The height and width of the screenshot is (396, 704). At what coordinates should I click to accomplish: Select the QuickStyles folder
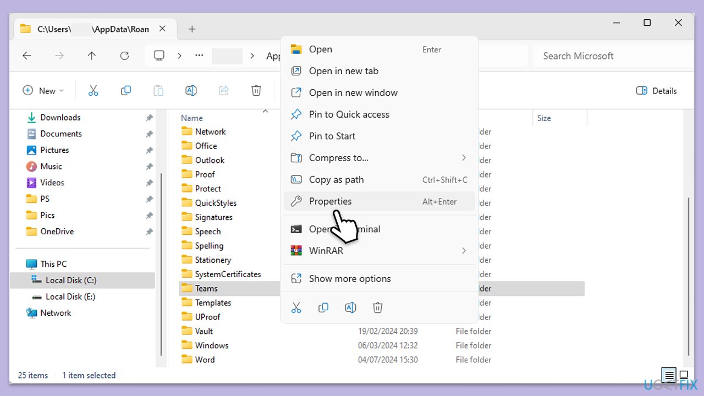[216, 203]
